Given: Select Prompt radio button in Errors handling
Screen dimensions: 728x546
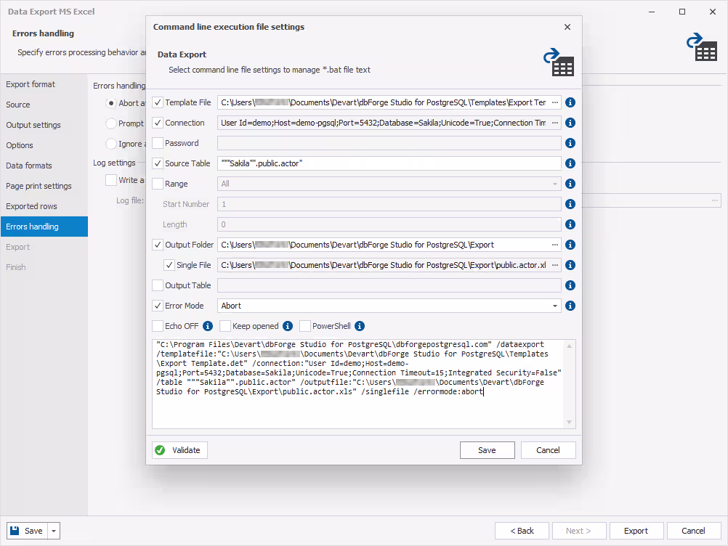Looking at the screenshot, I should point(111,123).
